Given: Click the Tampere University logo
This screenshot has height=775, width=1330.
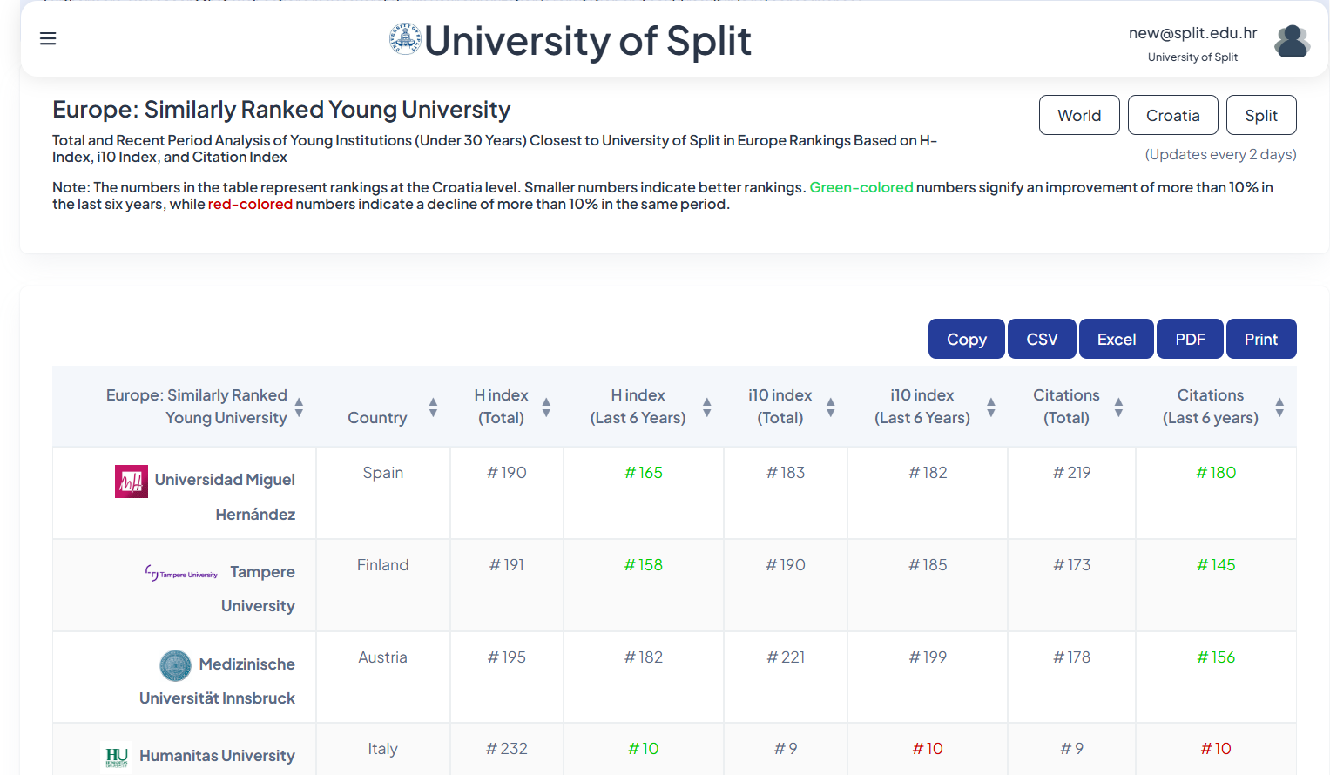Looking at the screenshot, I should 181,573.
